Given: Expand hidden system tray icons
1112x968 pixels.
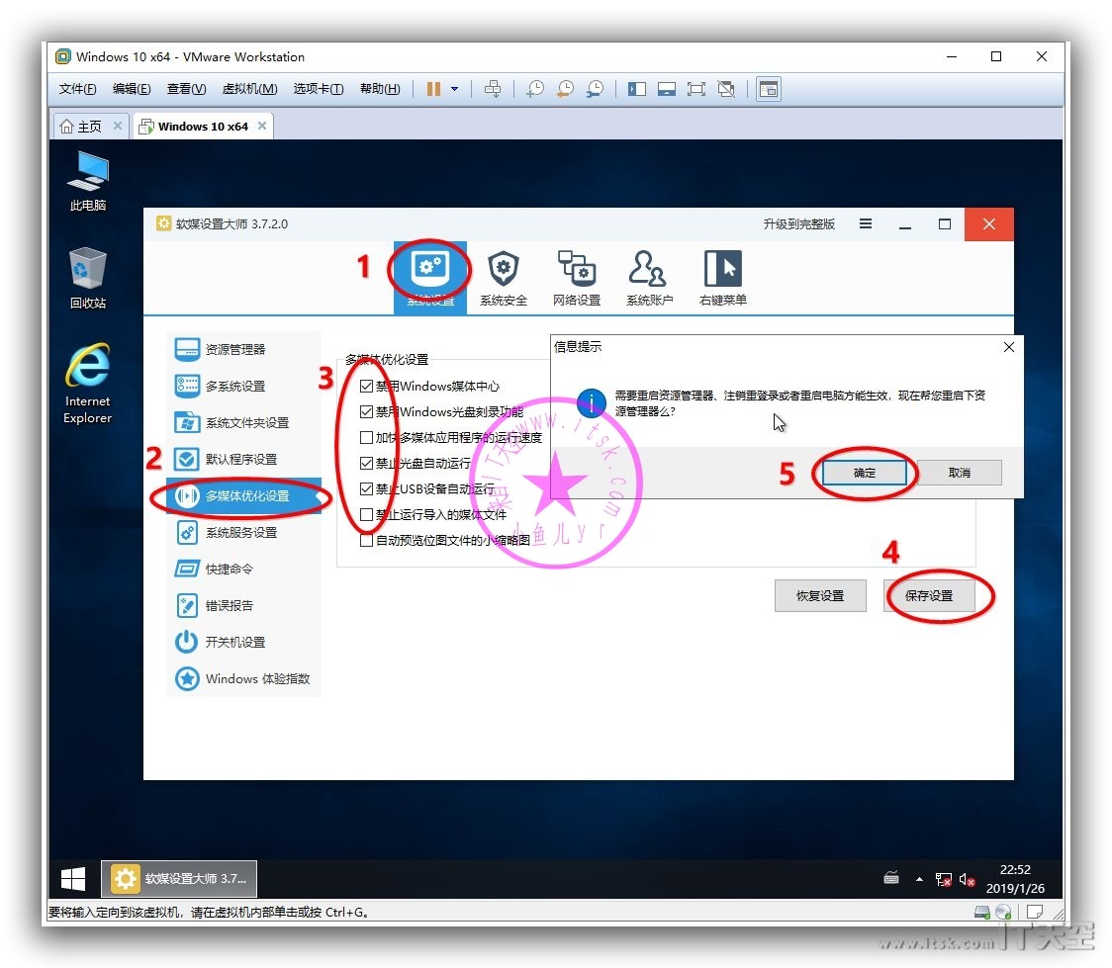Looking at the screenshot, I should point(919,879).
